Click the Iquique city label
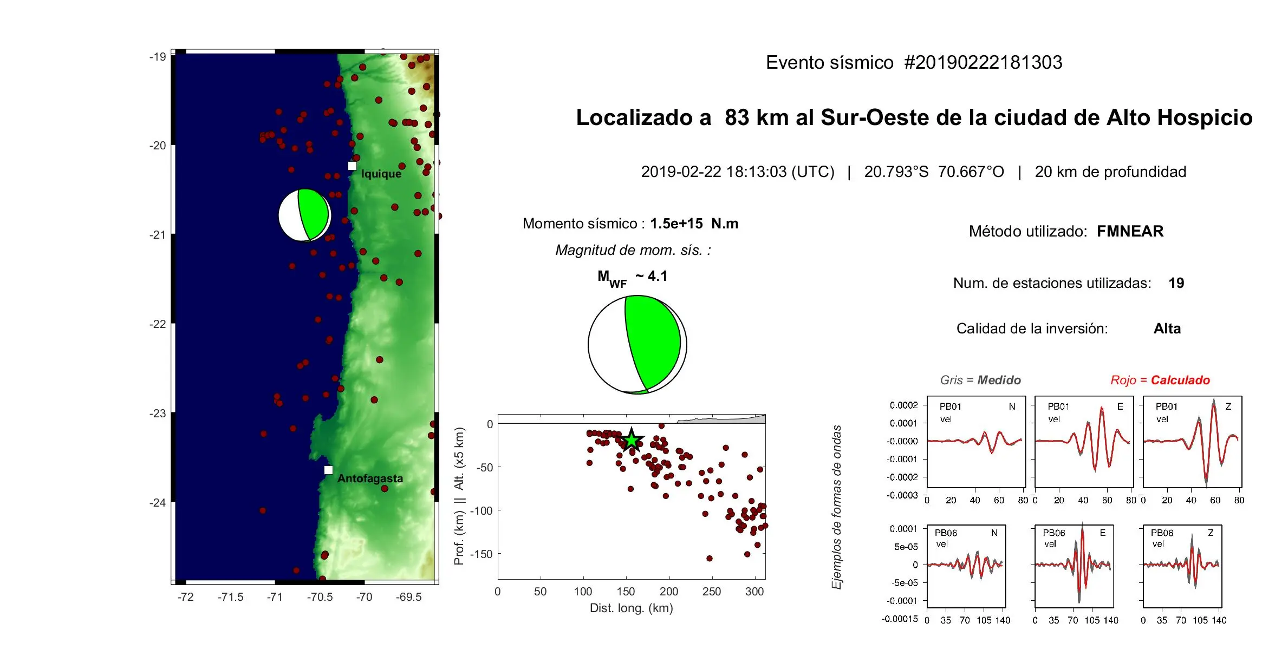1288x656 pixels. (x=381, y=174)
